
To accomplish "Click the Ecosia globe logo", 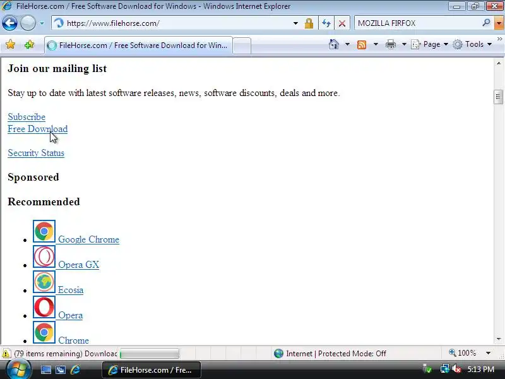I will [x=44, y=282].
